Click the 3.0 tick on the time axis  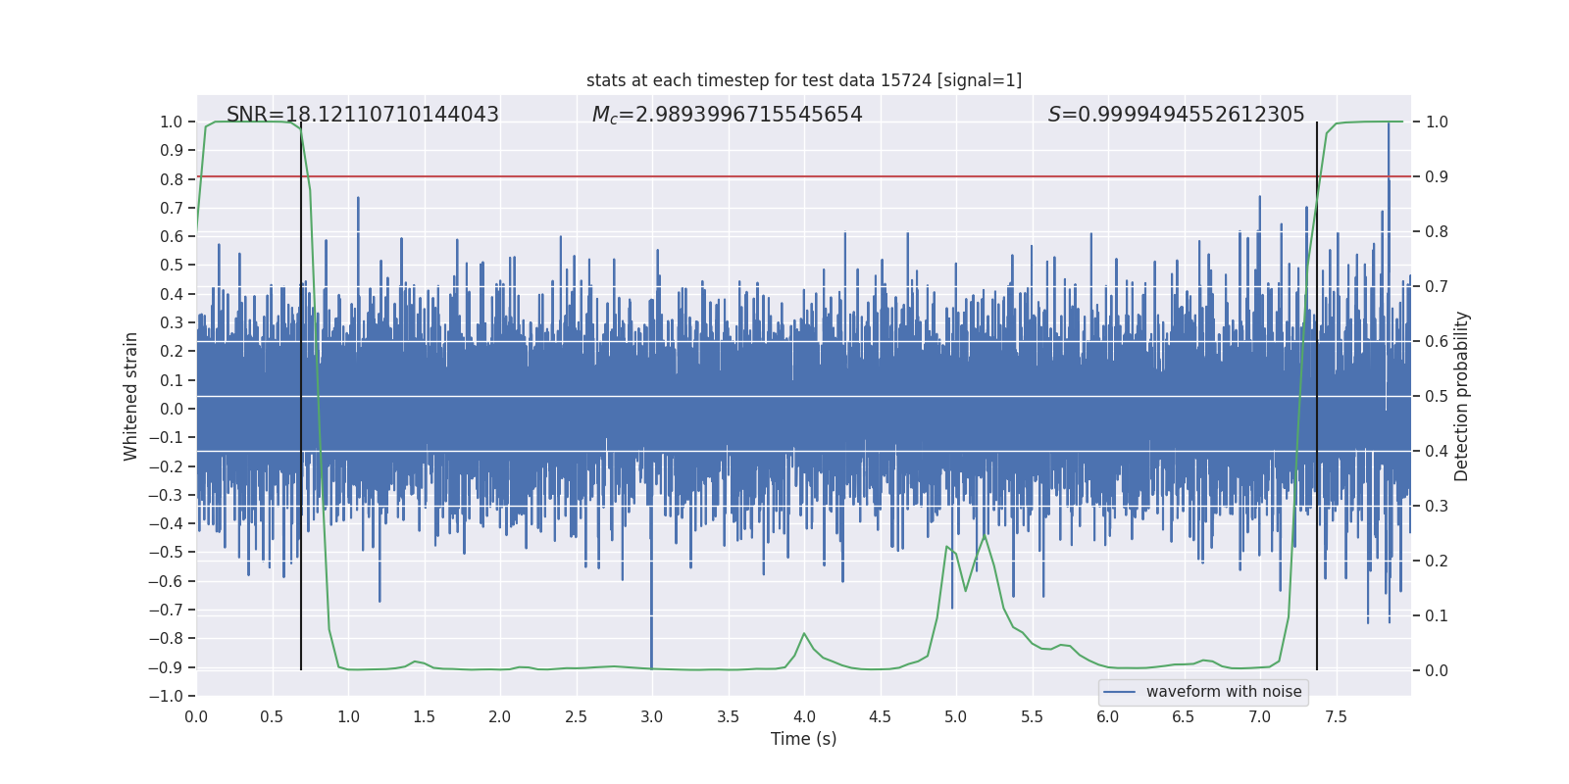pos(651,716)
